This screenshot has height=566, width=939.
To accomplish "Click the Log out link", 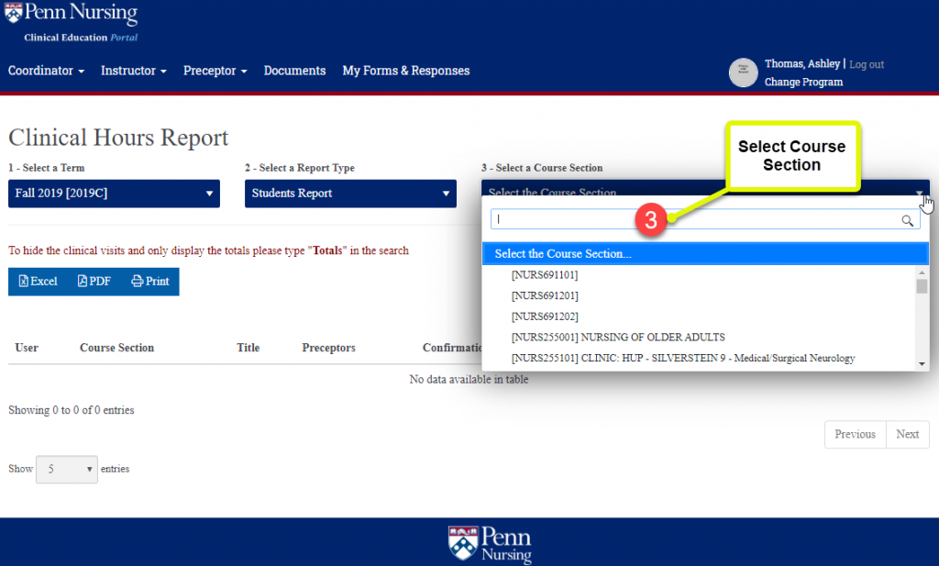I will (x=867, y=64).
